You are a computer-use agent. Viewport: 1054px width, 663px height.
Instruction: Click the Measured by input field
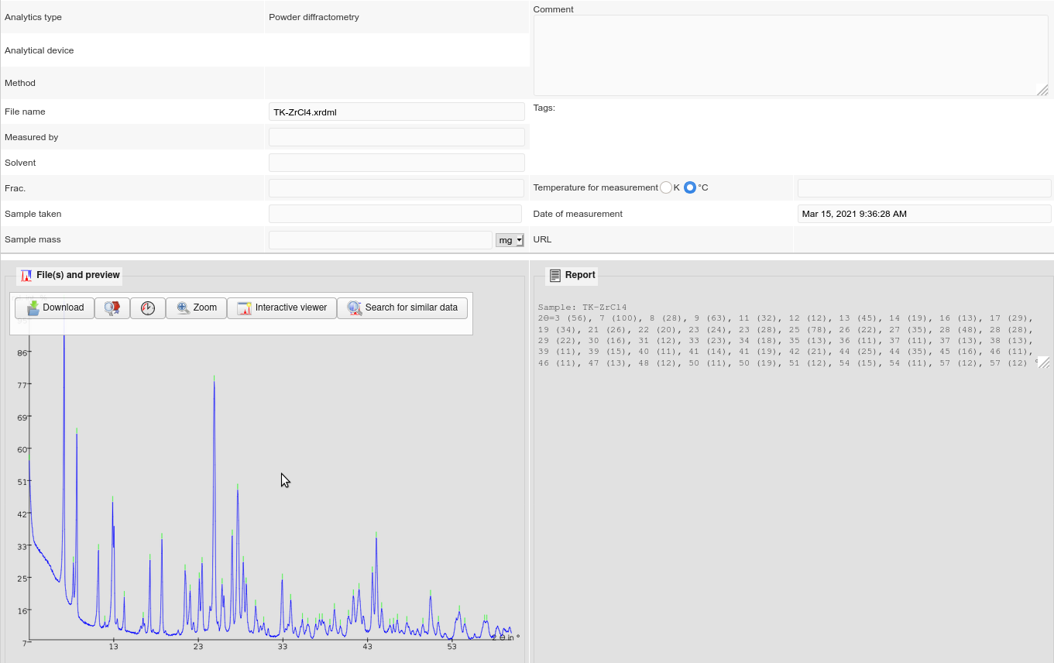tap(397, 137)
